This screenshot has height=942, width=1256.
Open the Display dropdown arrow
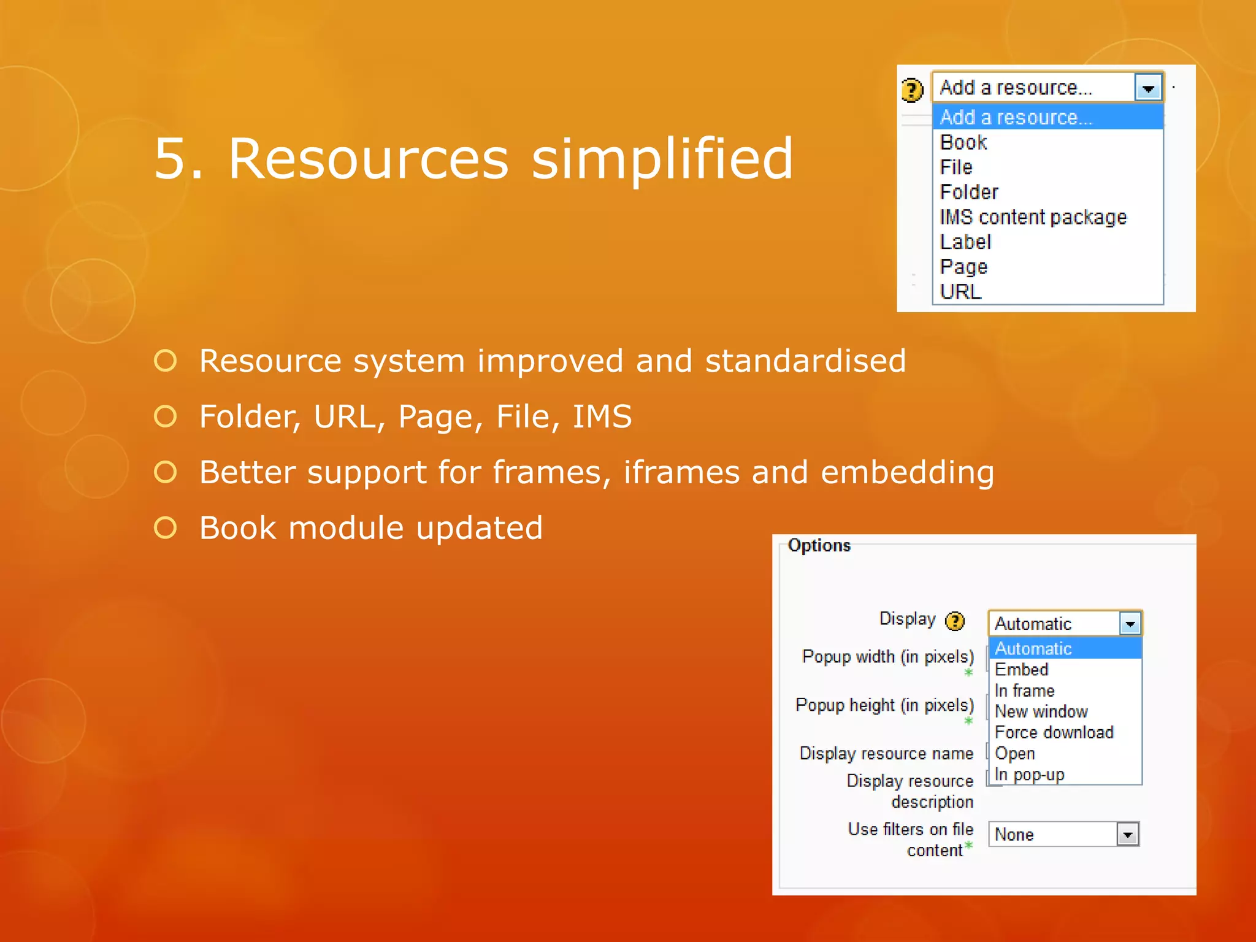click(1130, 624)
